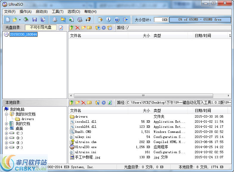The height and width of the screenshot is (172, 234).
Task: Click the Refresh icon in local pane
Action: click(x=110, y=103)
